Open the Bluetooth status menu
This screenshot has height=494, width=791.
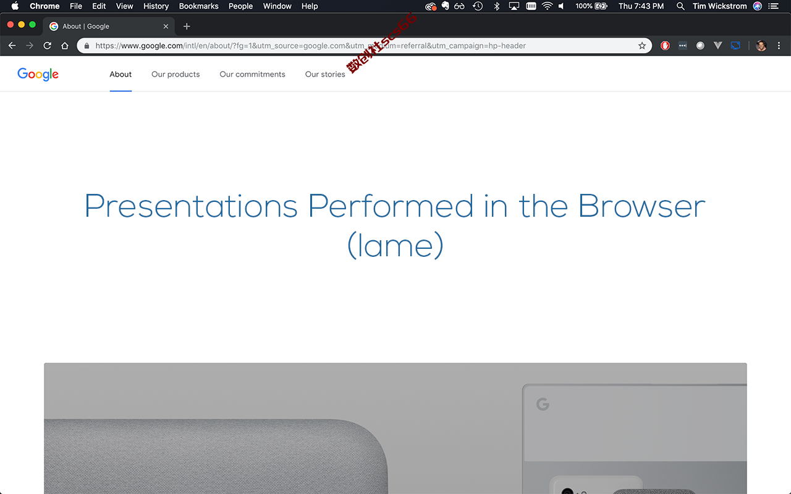(x=496, y=6)
